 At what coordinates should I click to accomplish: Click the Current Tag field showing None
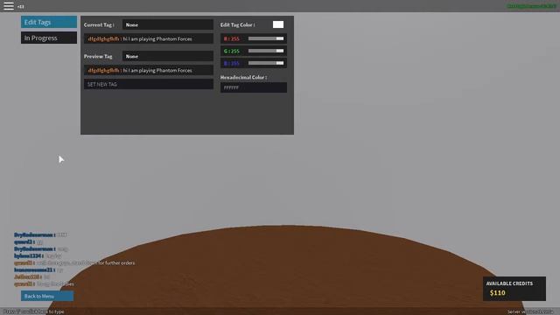pyautogui.click(x=168, y=24)
